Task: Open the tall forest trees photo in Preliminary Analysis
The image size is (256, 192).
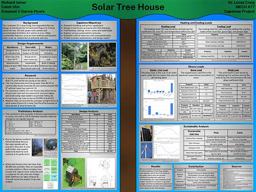Action: (x=37, y=147)
